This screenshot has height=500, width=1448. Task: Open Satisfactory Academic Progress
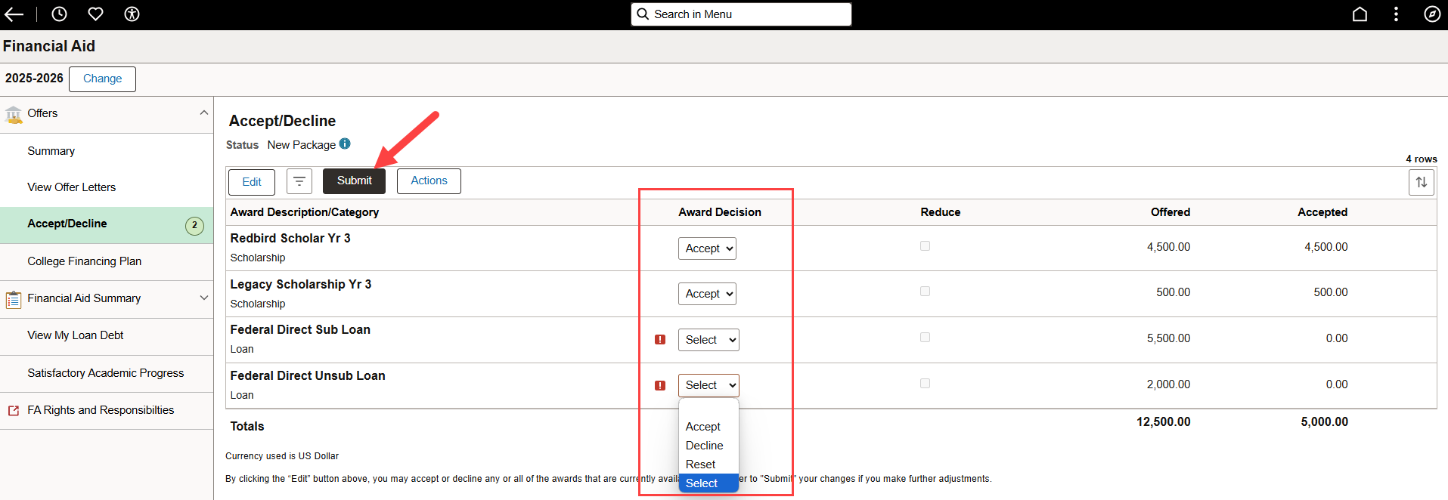107,373
